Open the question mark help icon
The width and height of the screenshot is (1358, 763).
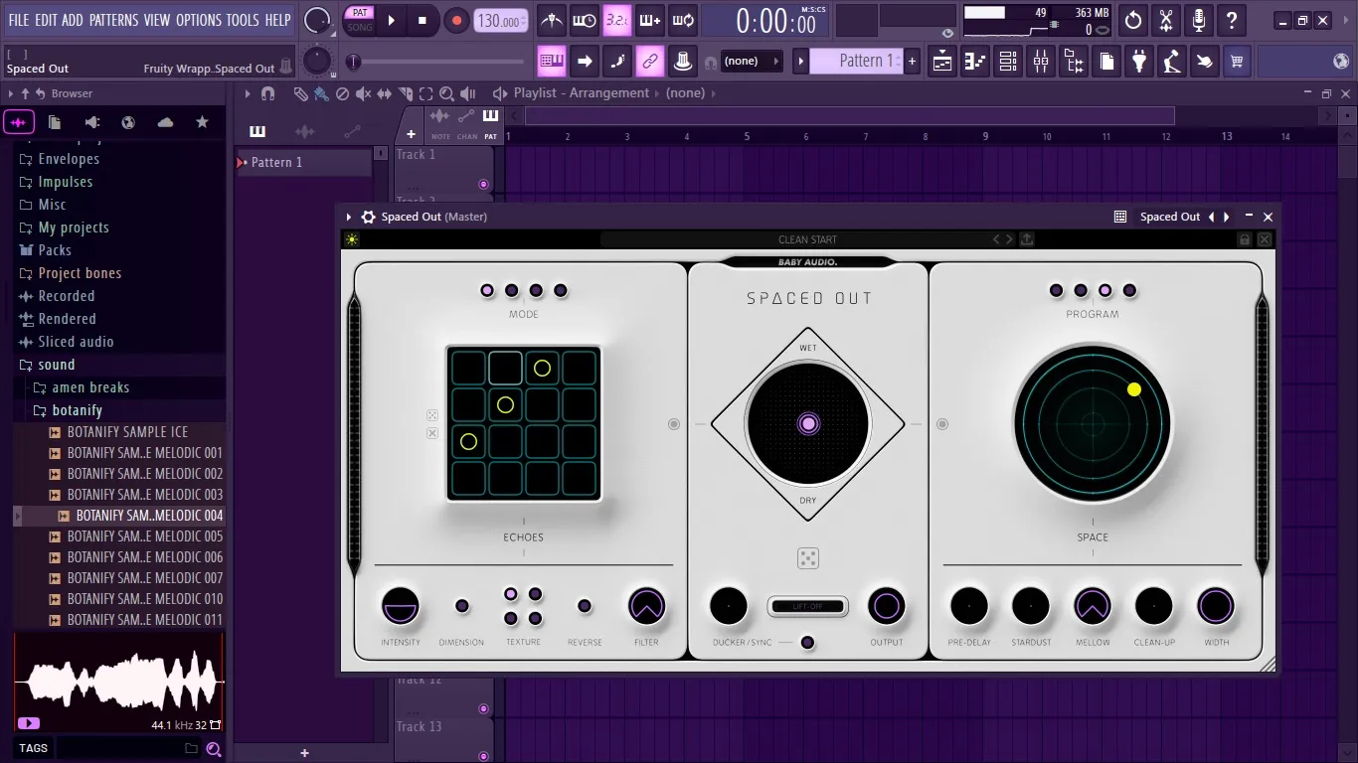pyautogui.click(x=1232, y=20)
